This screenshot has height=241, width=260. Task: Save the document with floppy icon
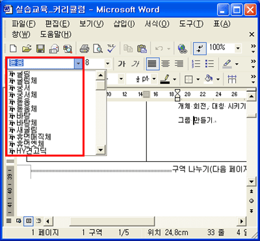pos(40,49)
